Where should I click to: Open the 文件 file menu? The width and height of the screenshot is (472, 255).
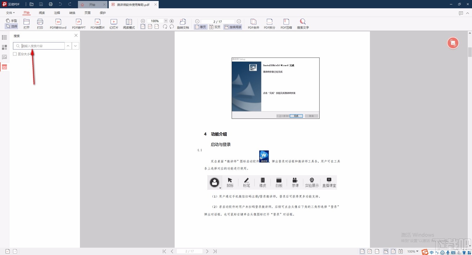coord(10,13)
